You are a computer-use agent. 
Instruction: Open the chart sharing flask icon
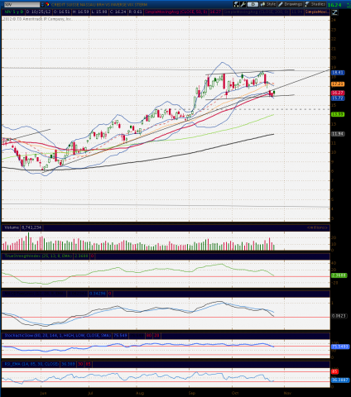[x=236, y=4]
